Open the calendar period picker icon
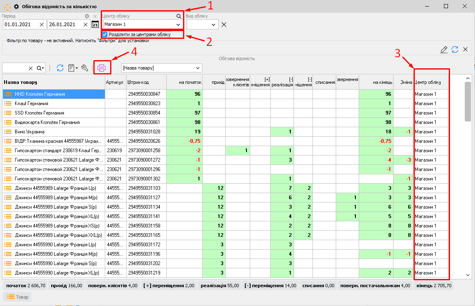 [95, 25]
